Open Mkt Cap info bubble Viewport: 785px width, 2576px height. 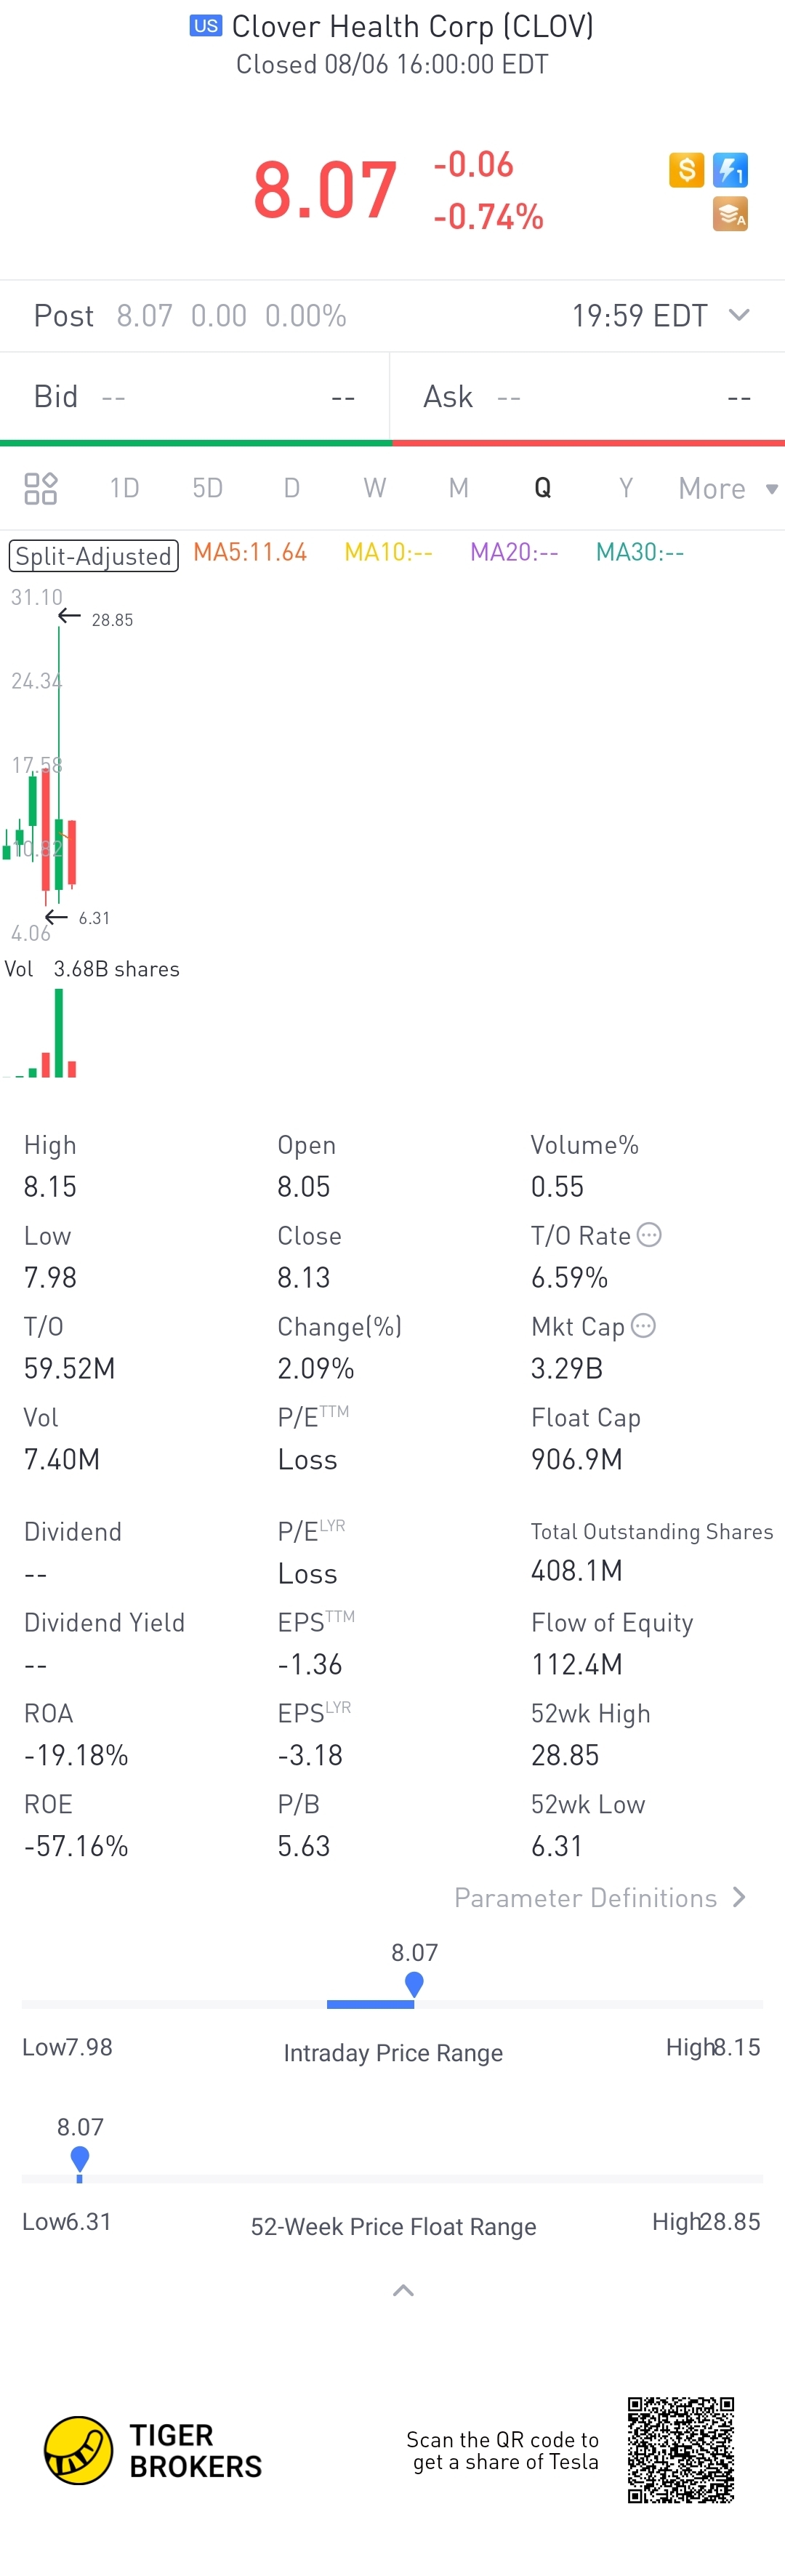(644, 1325)
